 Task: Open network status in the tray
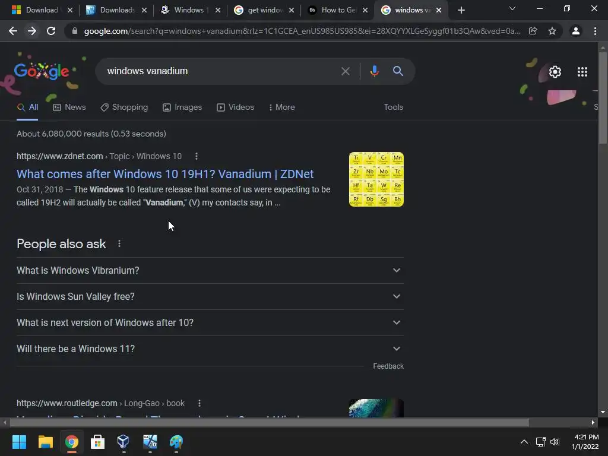[x=540, y=442]
